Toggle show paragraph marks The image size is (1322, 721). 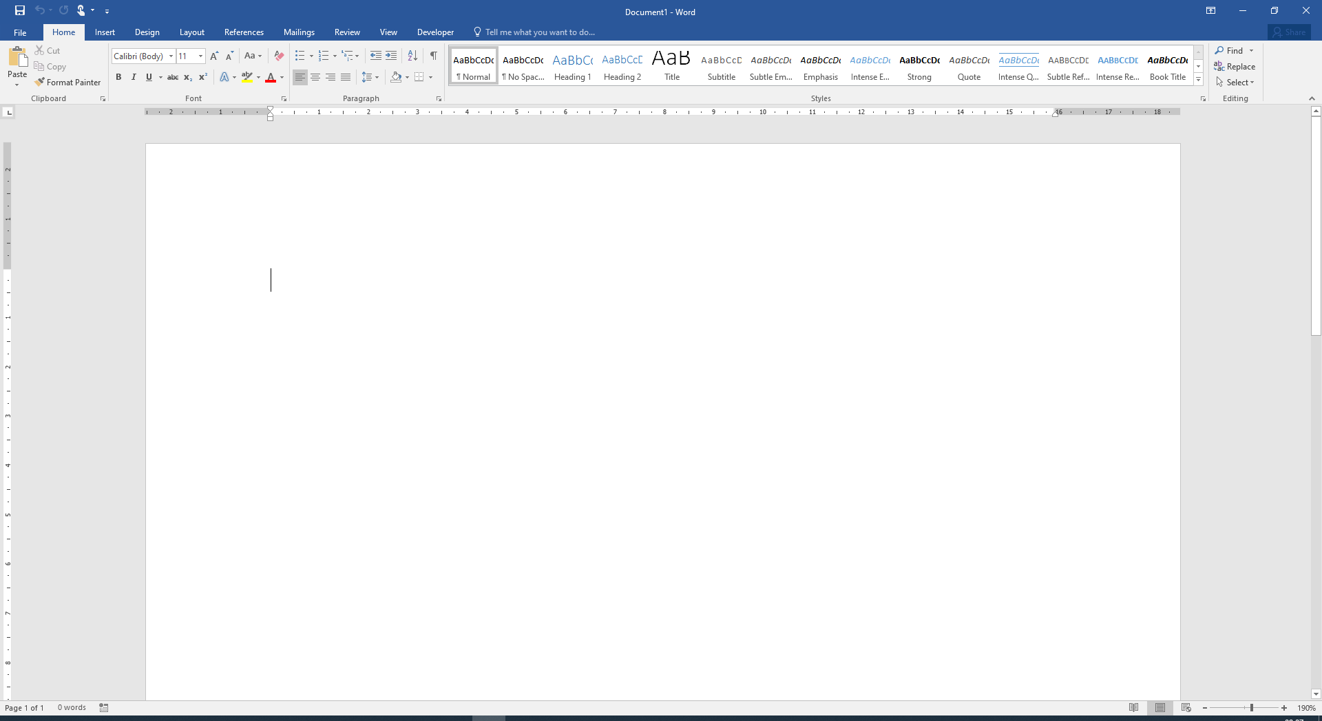click(433, 56)
